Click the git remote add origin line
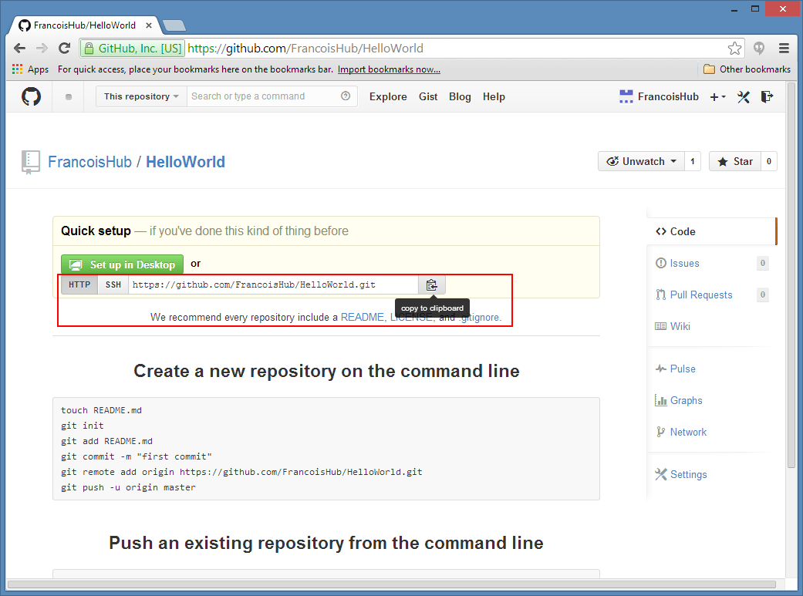The height and width of the screenshot is (596, 803). pyautogui.click(x=241, y=472)
